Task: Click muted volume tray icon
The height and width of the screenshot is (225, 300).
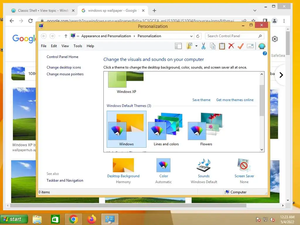Action: pos(272,219)
